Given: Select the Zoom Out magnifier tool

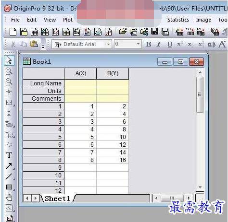Looking at the screenshot, I should tap(9, 82).
